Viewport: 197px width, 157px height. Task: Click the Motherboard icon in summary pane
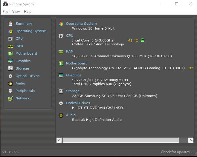coord(61,64)
